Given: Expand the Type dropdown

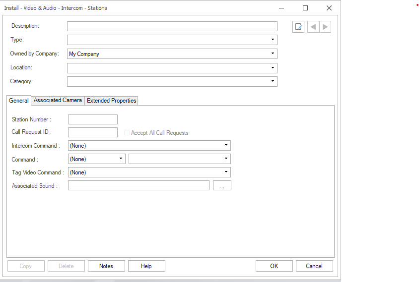Looking at the screenshot, I should tap(273, 40).
